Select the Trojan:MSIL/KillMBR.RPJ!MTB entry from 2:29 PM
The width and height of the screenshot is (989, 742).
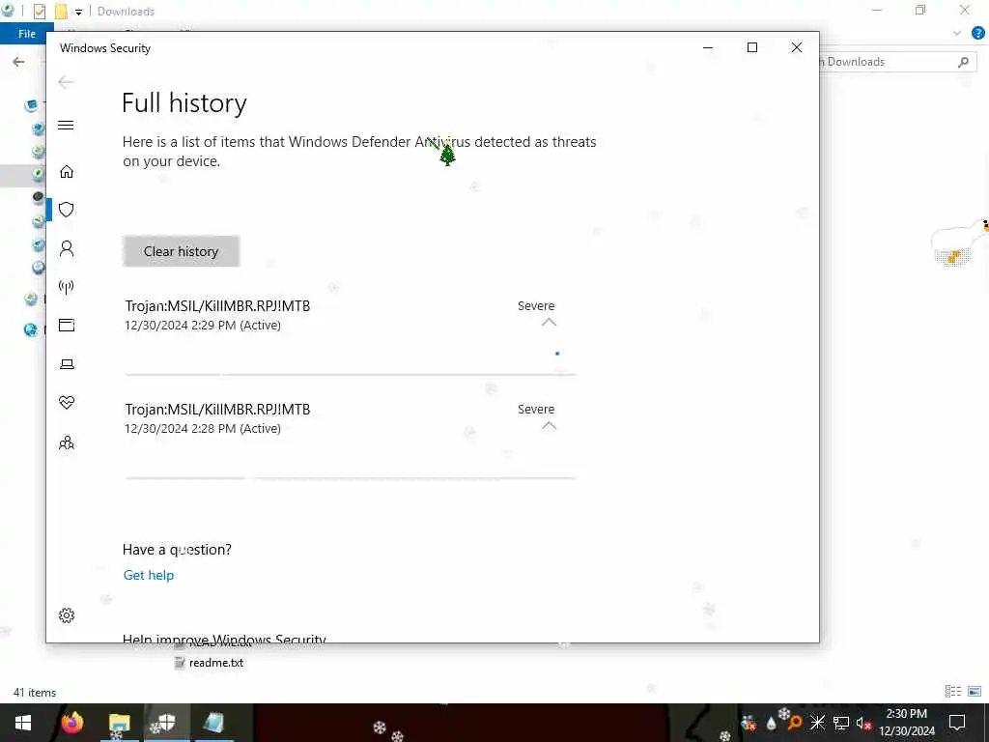pos(217,306)
